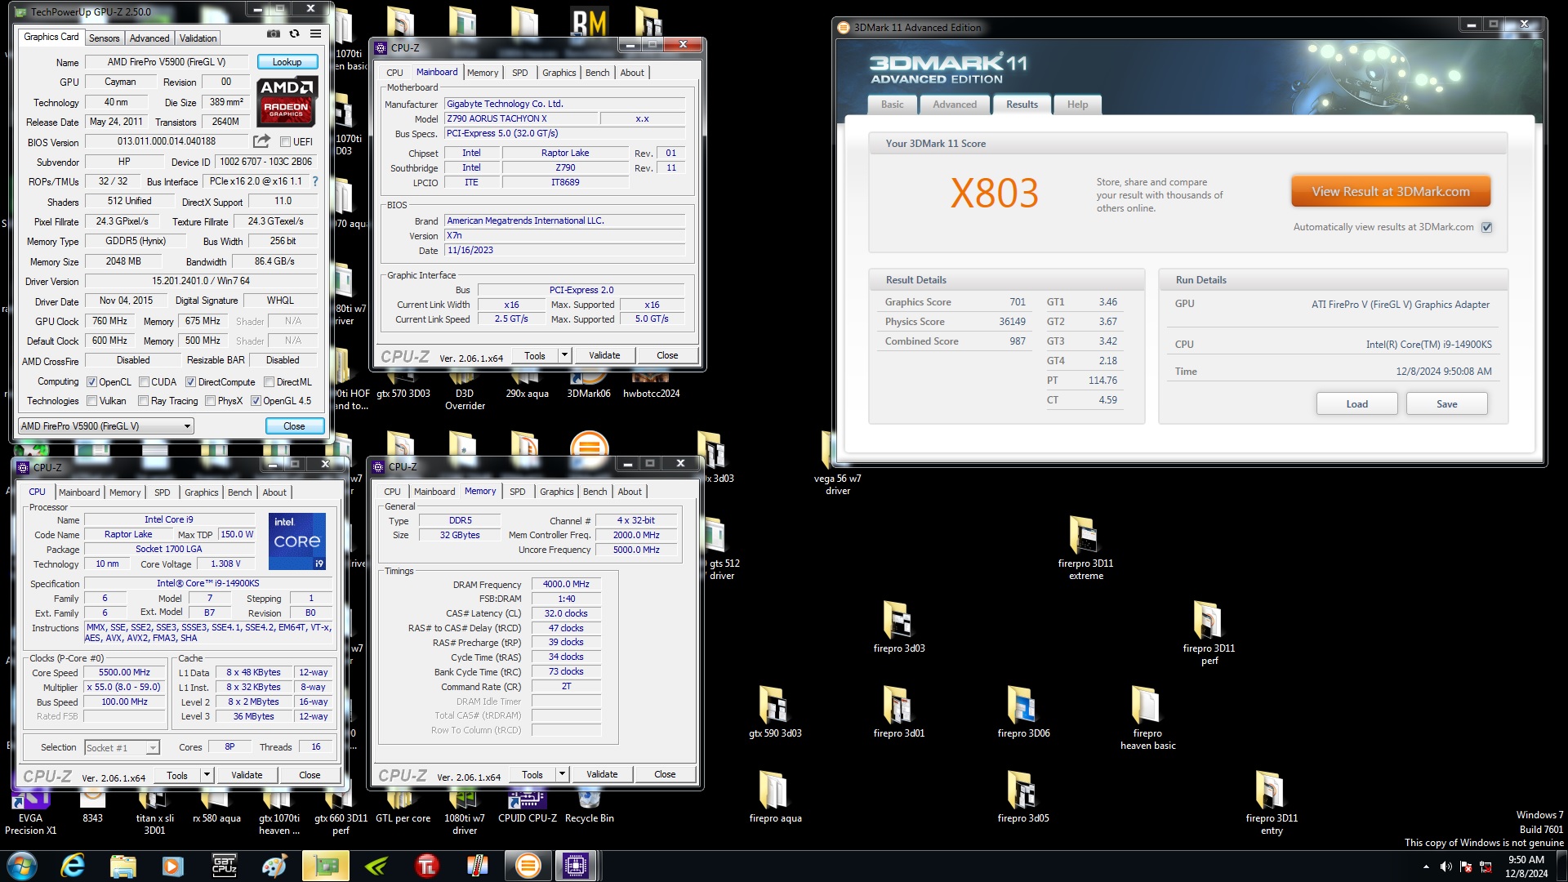1568x882 pixels.
Task: Click View Result at 3DMark.com button
Action: click(x=1390, y=192)
